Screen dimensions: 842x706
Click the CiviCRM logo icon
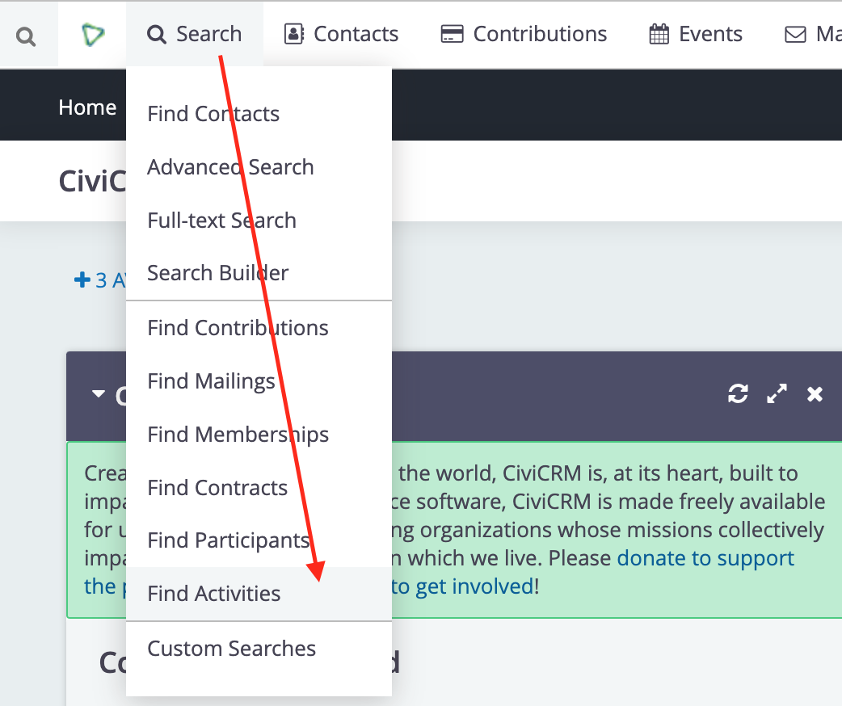point(93,35)
